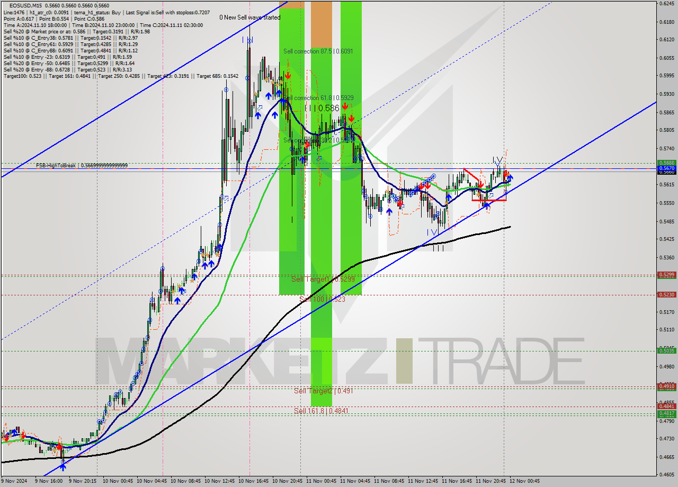Select the 'Sell 100 | 0.523' label
The height and width of the screenshot is (487, 678).
click(322, 299)
